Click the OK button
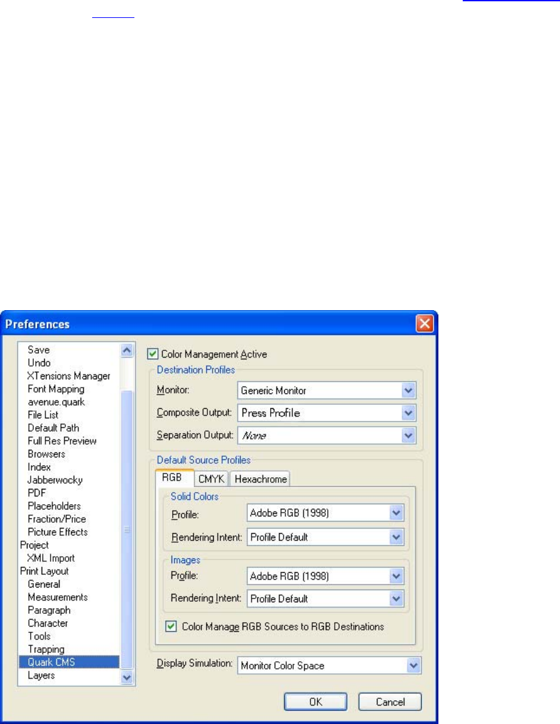The width and height of the screenshot is (560, 724). (316, 702)
